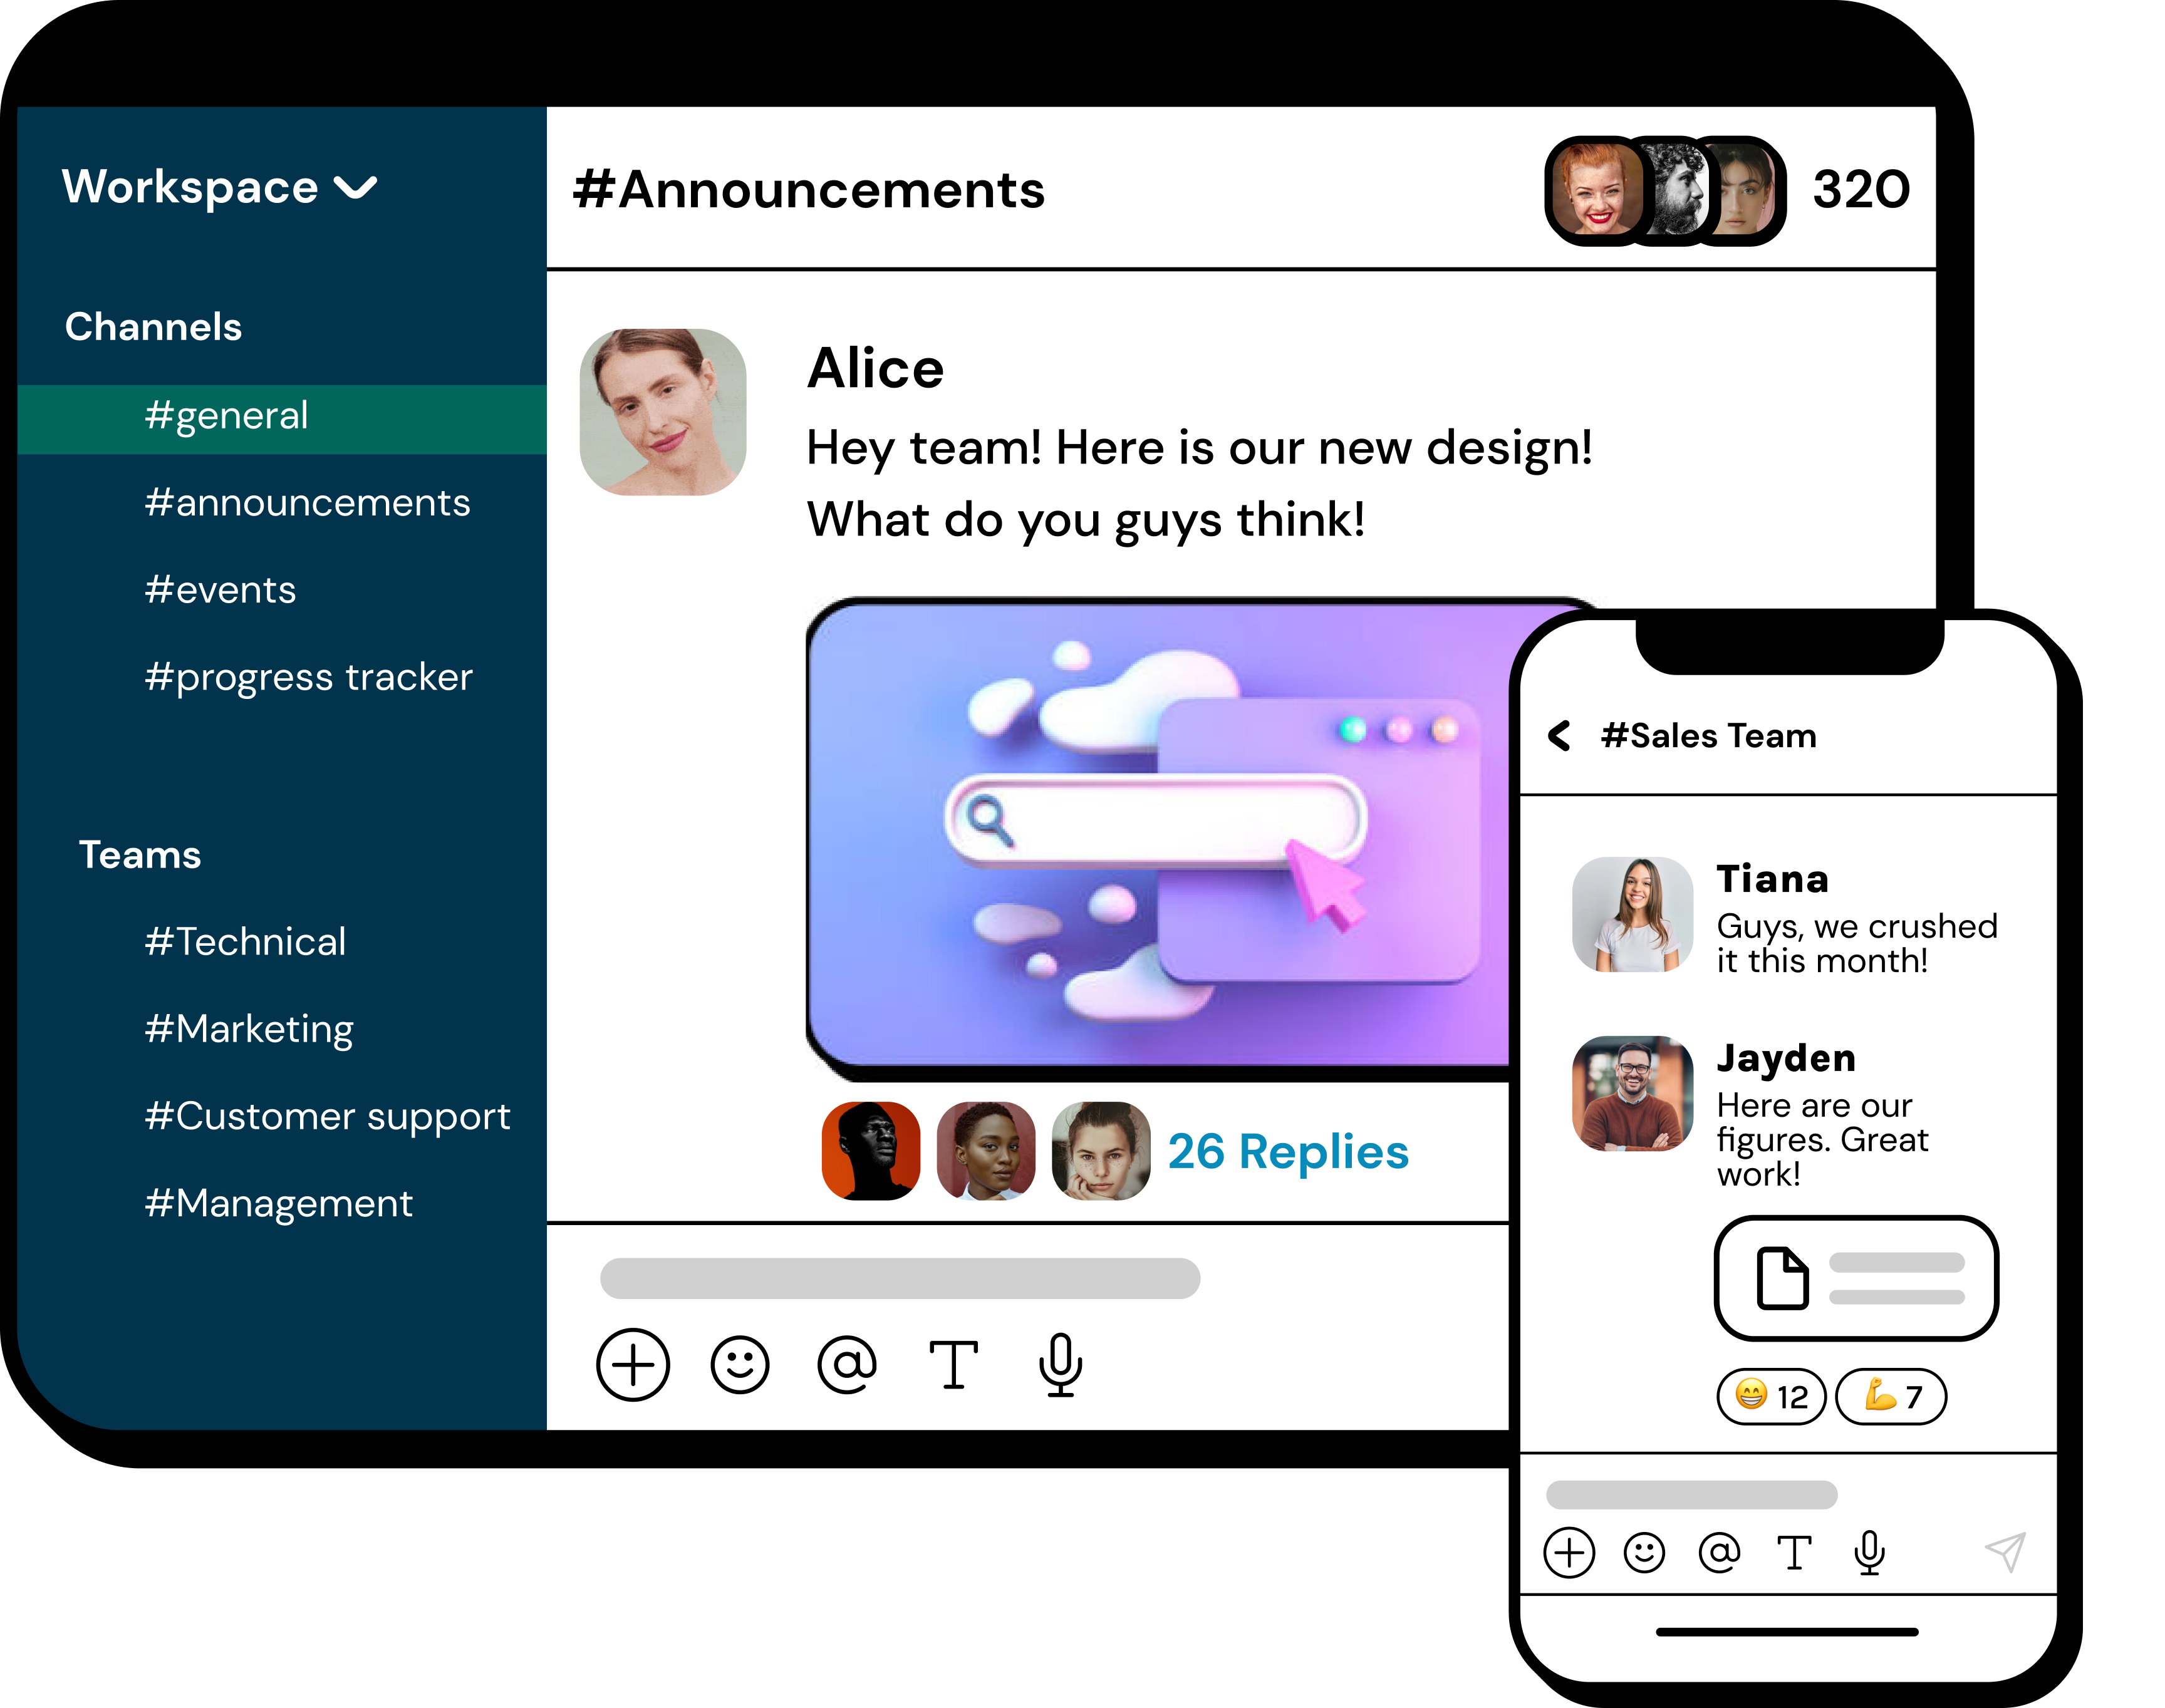Tap the phone composer plus icon
Image resolution: width=2165 pixels, height=1708 pixels.
click(1569, 1553)
